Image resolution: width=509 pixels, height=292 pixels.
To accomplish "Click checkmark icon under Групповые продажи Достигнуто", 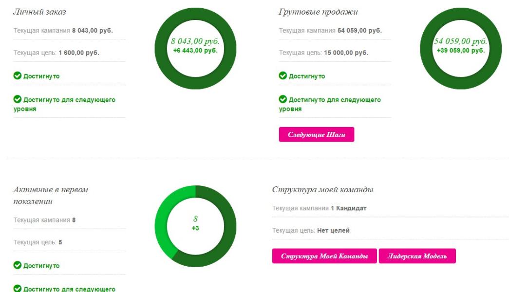I will [283, 76].
